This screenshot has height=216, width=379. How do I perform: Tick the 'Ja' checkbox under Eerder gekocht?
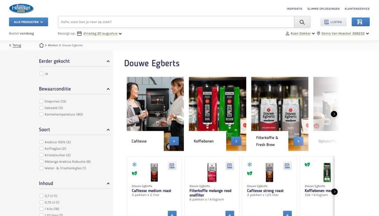point(41,74)
